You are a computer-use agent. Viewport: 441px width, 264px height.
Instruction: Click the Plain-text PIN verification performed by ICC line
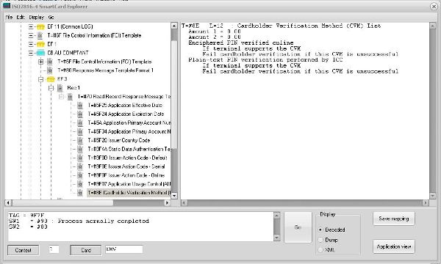(x=265, y=59)
